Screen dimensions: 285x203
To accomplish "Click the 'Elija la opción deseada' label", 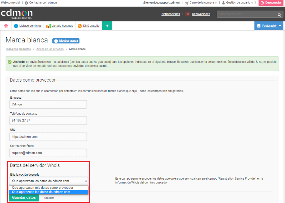I will [25, 175].
